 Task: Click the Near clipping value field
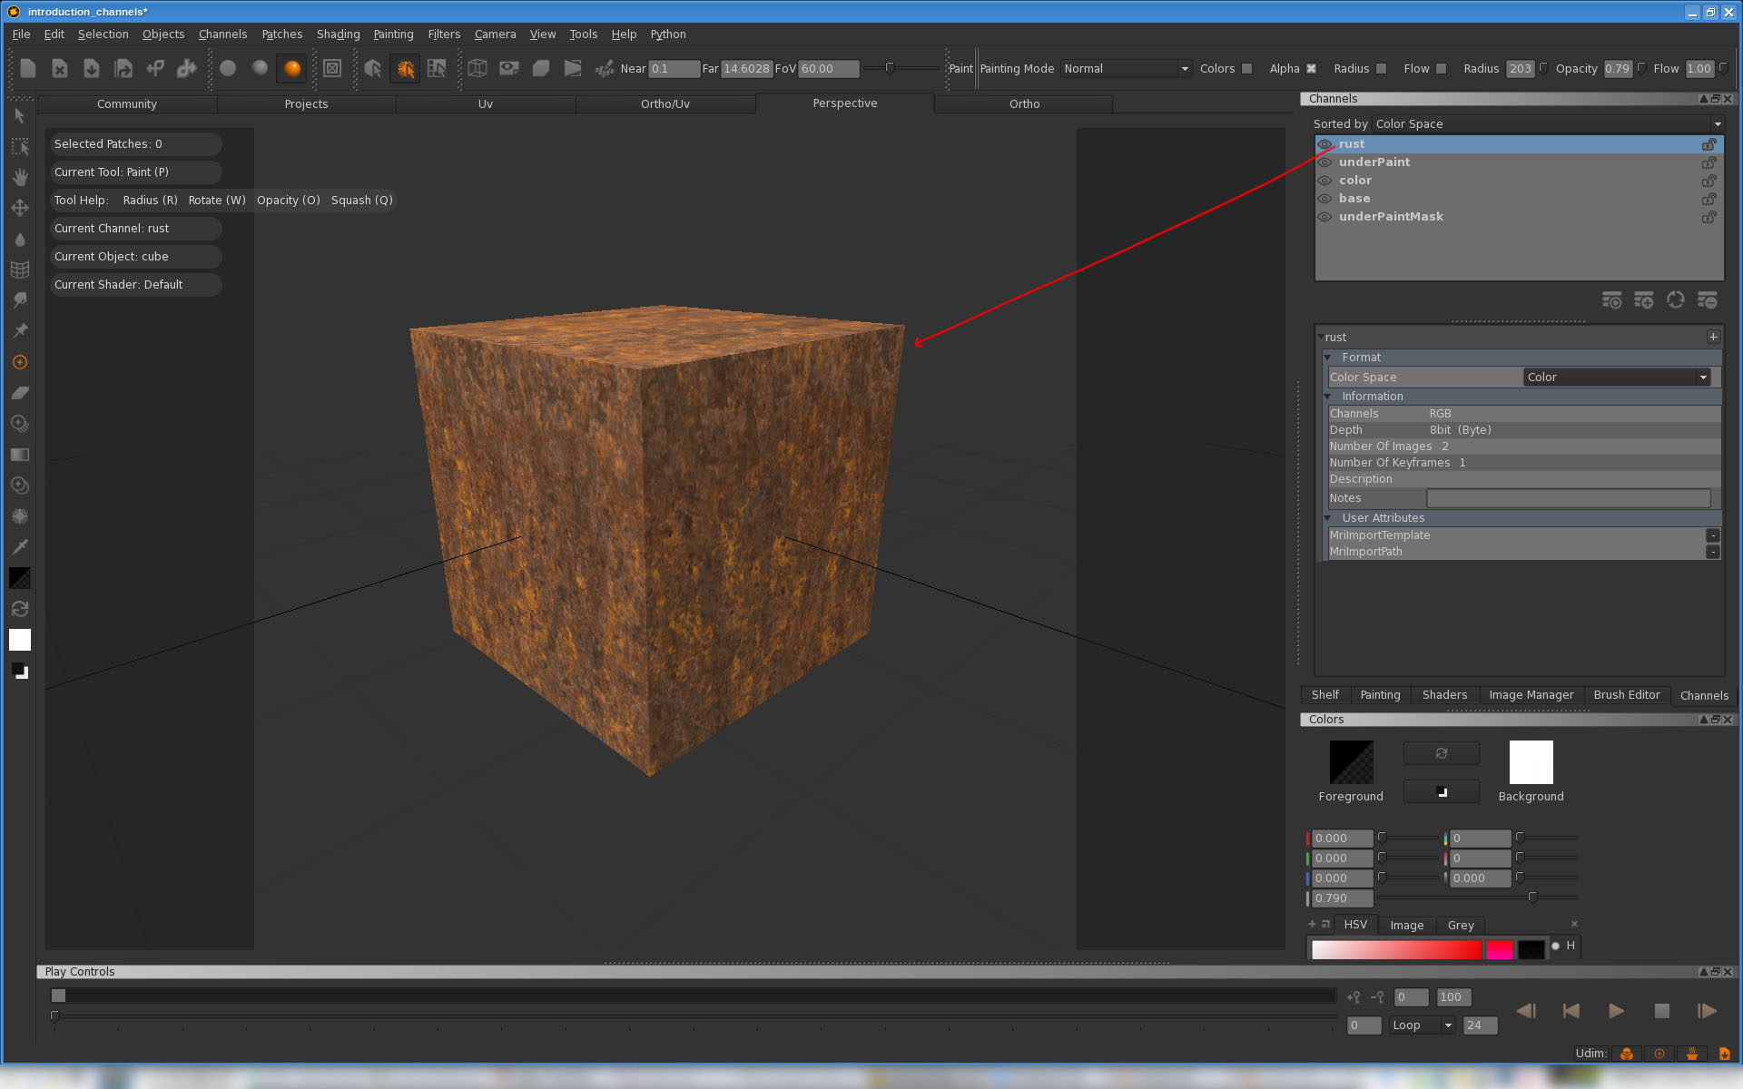(x=674, y=69)
